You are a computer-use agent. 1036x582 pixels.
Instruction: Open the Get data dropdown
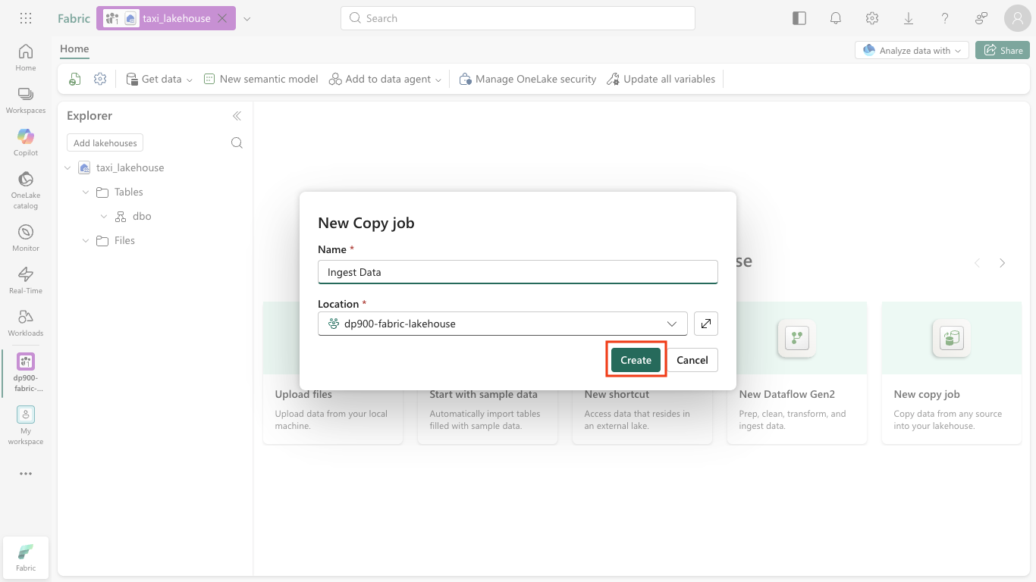click(159, 79)
